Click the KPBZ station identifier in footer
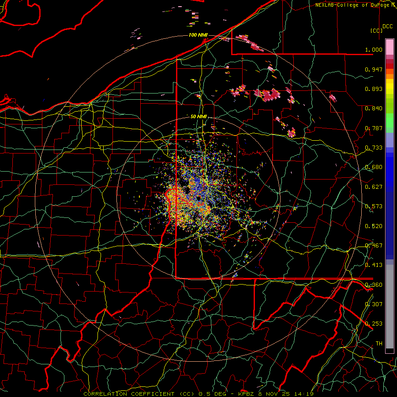 pos(247,394)
